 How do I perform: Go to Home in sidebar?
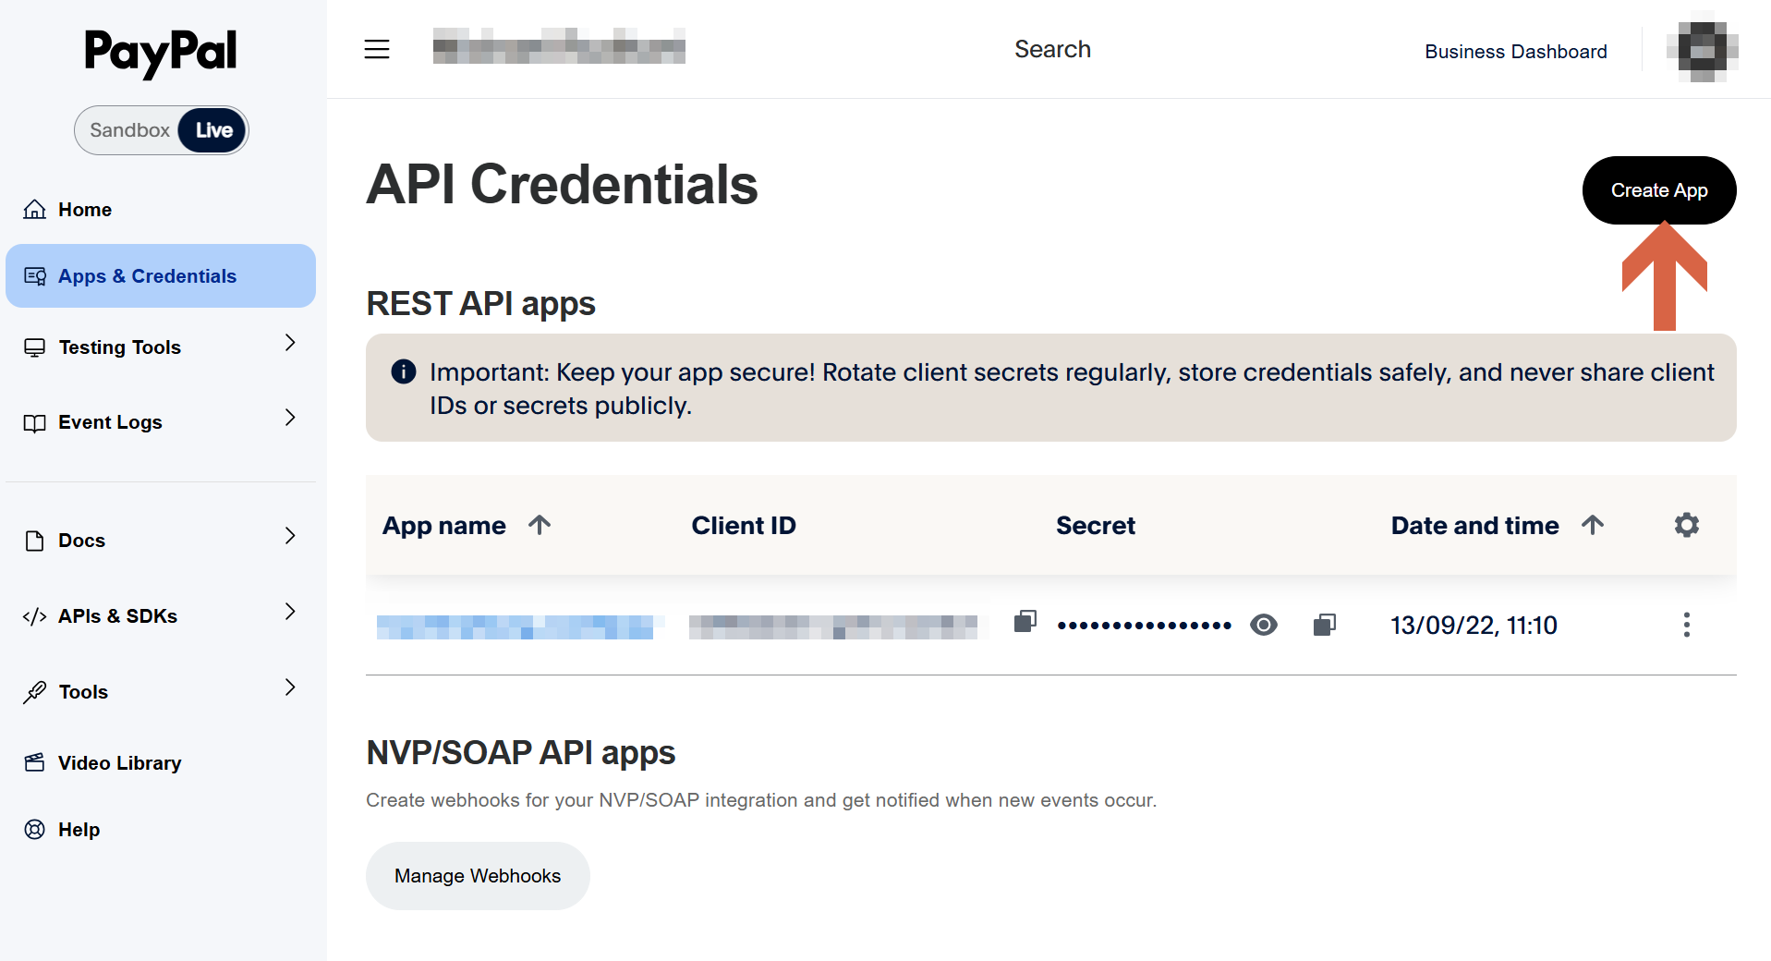click(85, 210)
